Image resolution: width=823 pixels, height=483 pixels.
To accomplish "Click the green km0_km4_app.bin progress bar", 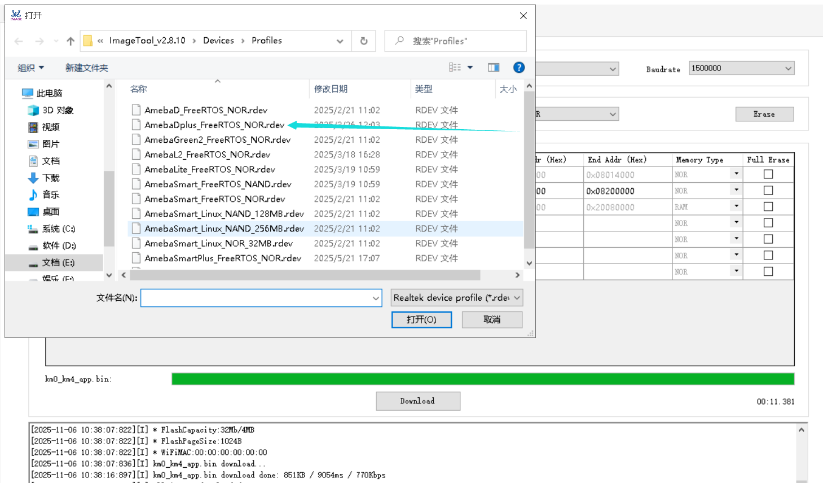I will [x=482, y=379].
